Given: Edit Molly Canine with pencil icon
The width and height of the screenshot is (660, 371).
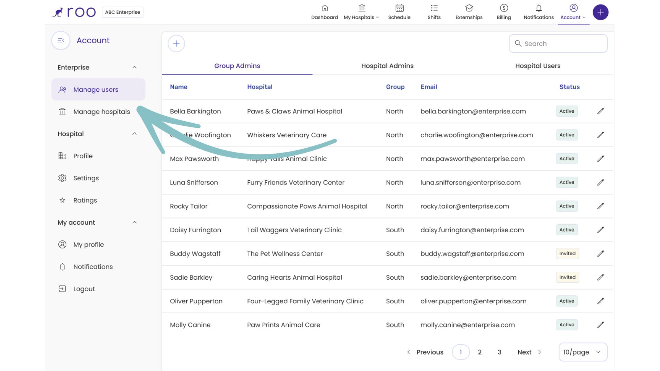Looking at the screenshot, I should pyautogui.click(x=600, y=325).
